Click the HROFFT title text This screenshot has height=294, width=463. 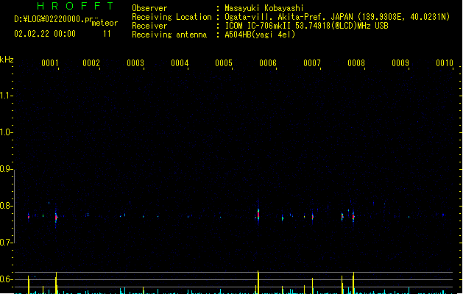click(75, 6)
